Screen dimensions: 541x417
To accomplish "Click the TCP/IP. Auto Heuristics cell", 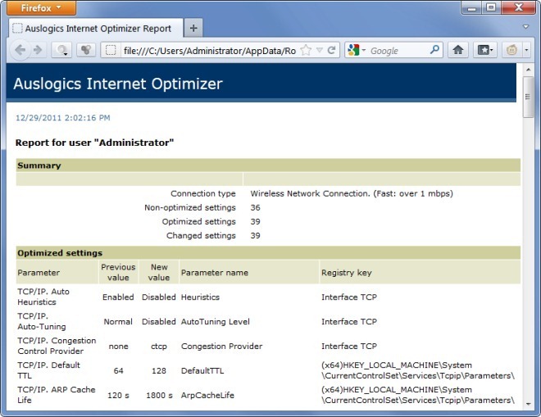I will tap(43, 297).
